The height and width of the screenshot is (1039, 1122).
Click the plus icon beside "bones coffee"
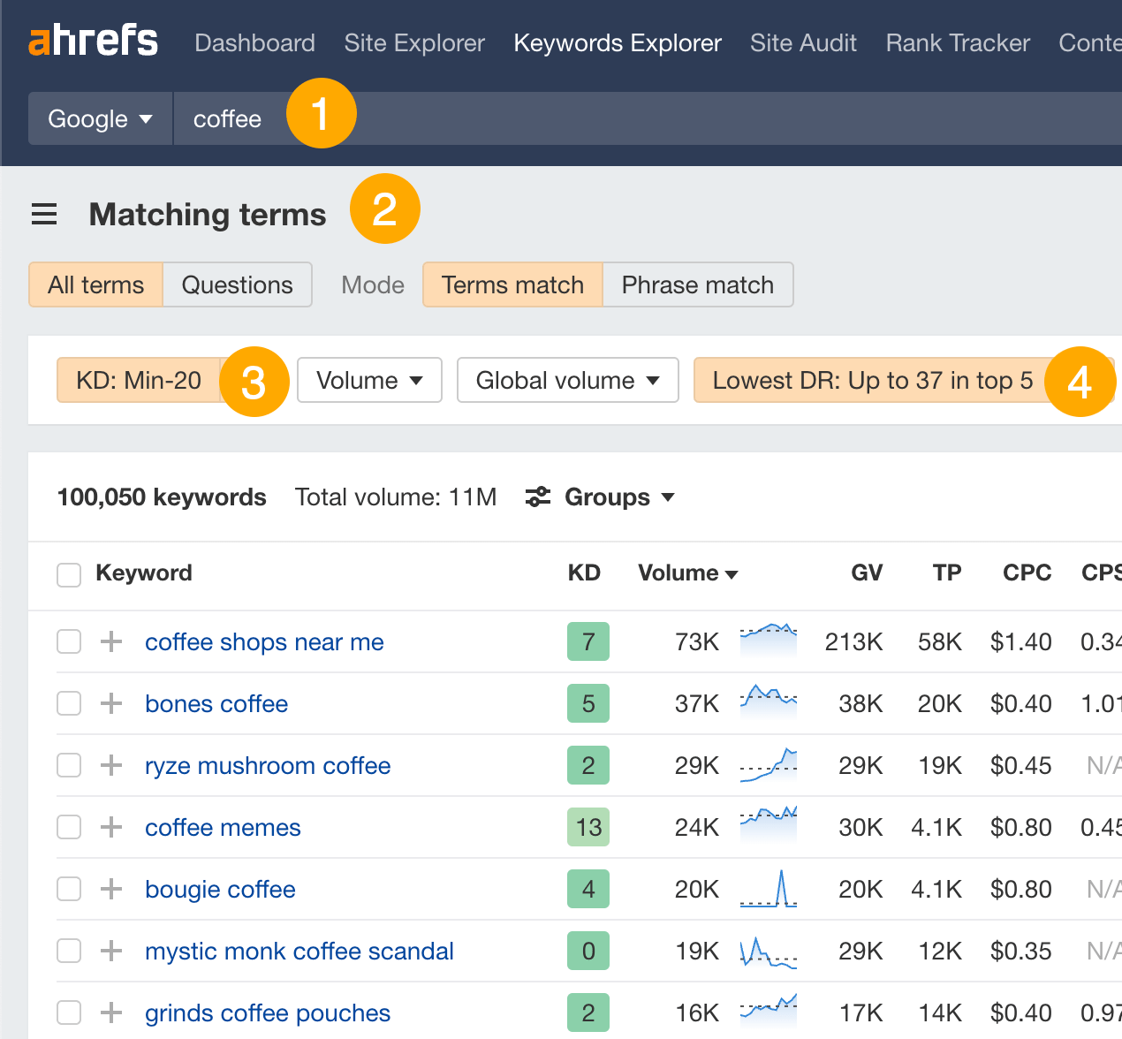110,703
